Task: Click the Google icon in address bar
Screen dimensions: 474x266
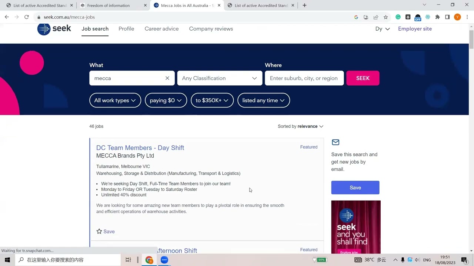Action: pos(356,17)
